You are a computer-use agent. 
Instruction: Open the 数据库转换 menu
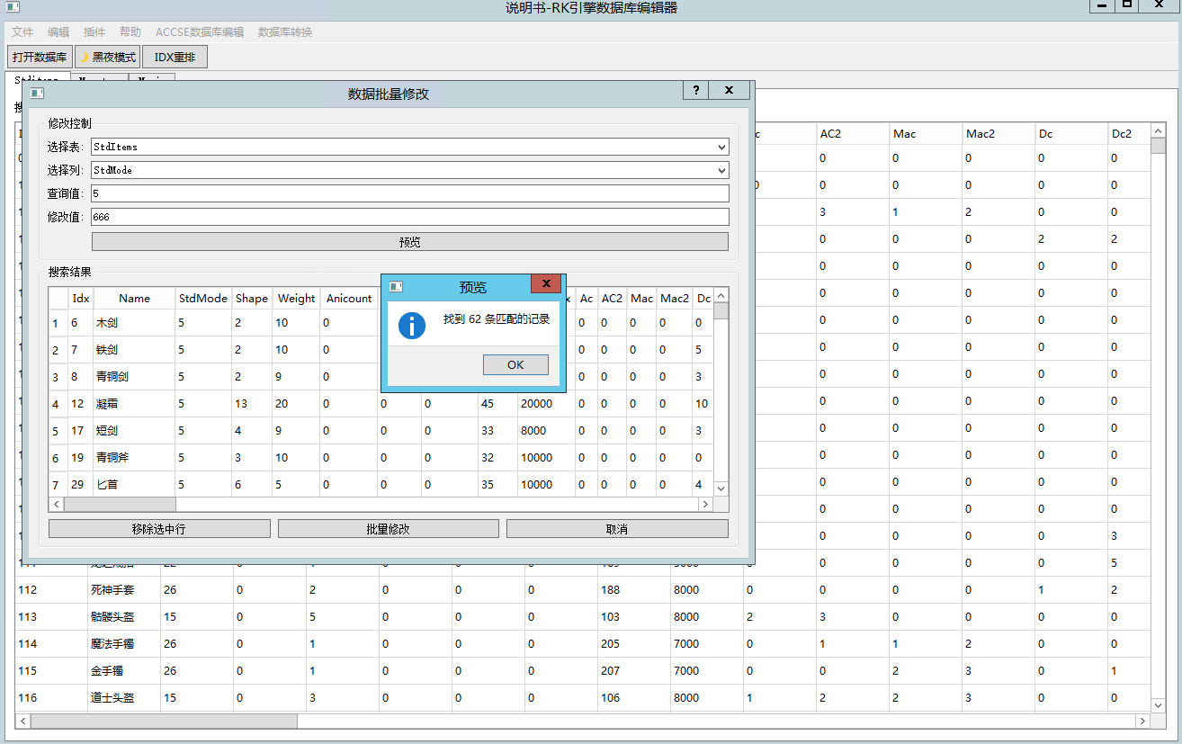284,32
